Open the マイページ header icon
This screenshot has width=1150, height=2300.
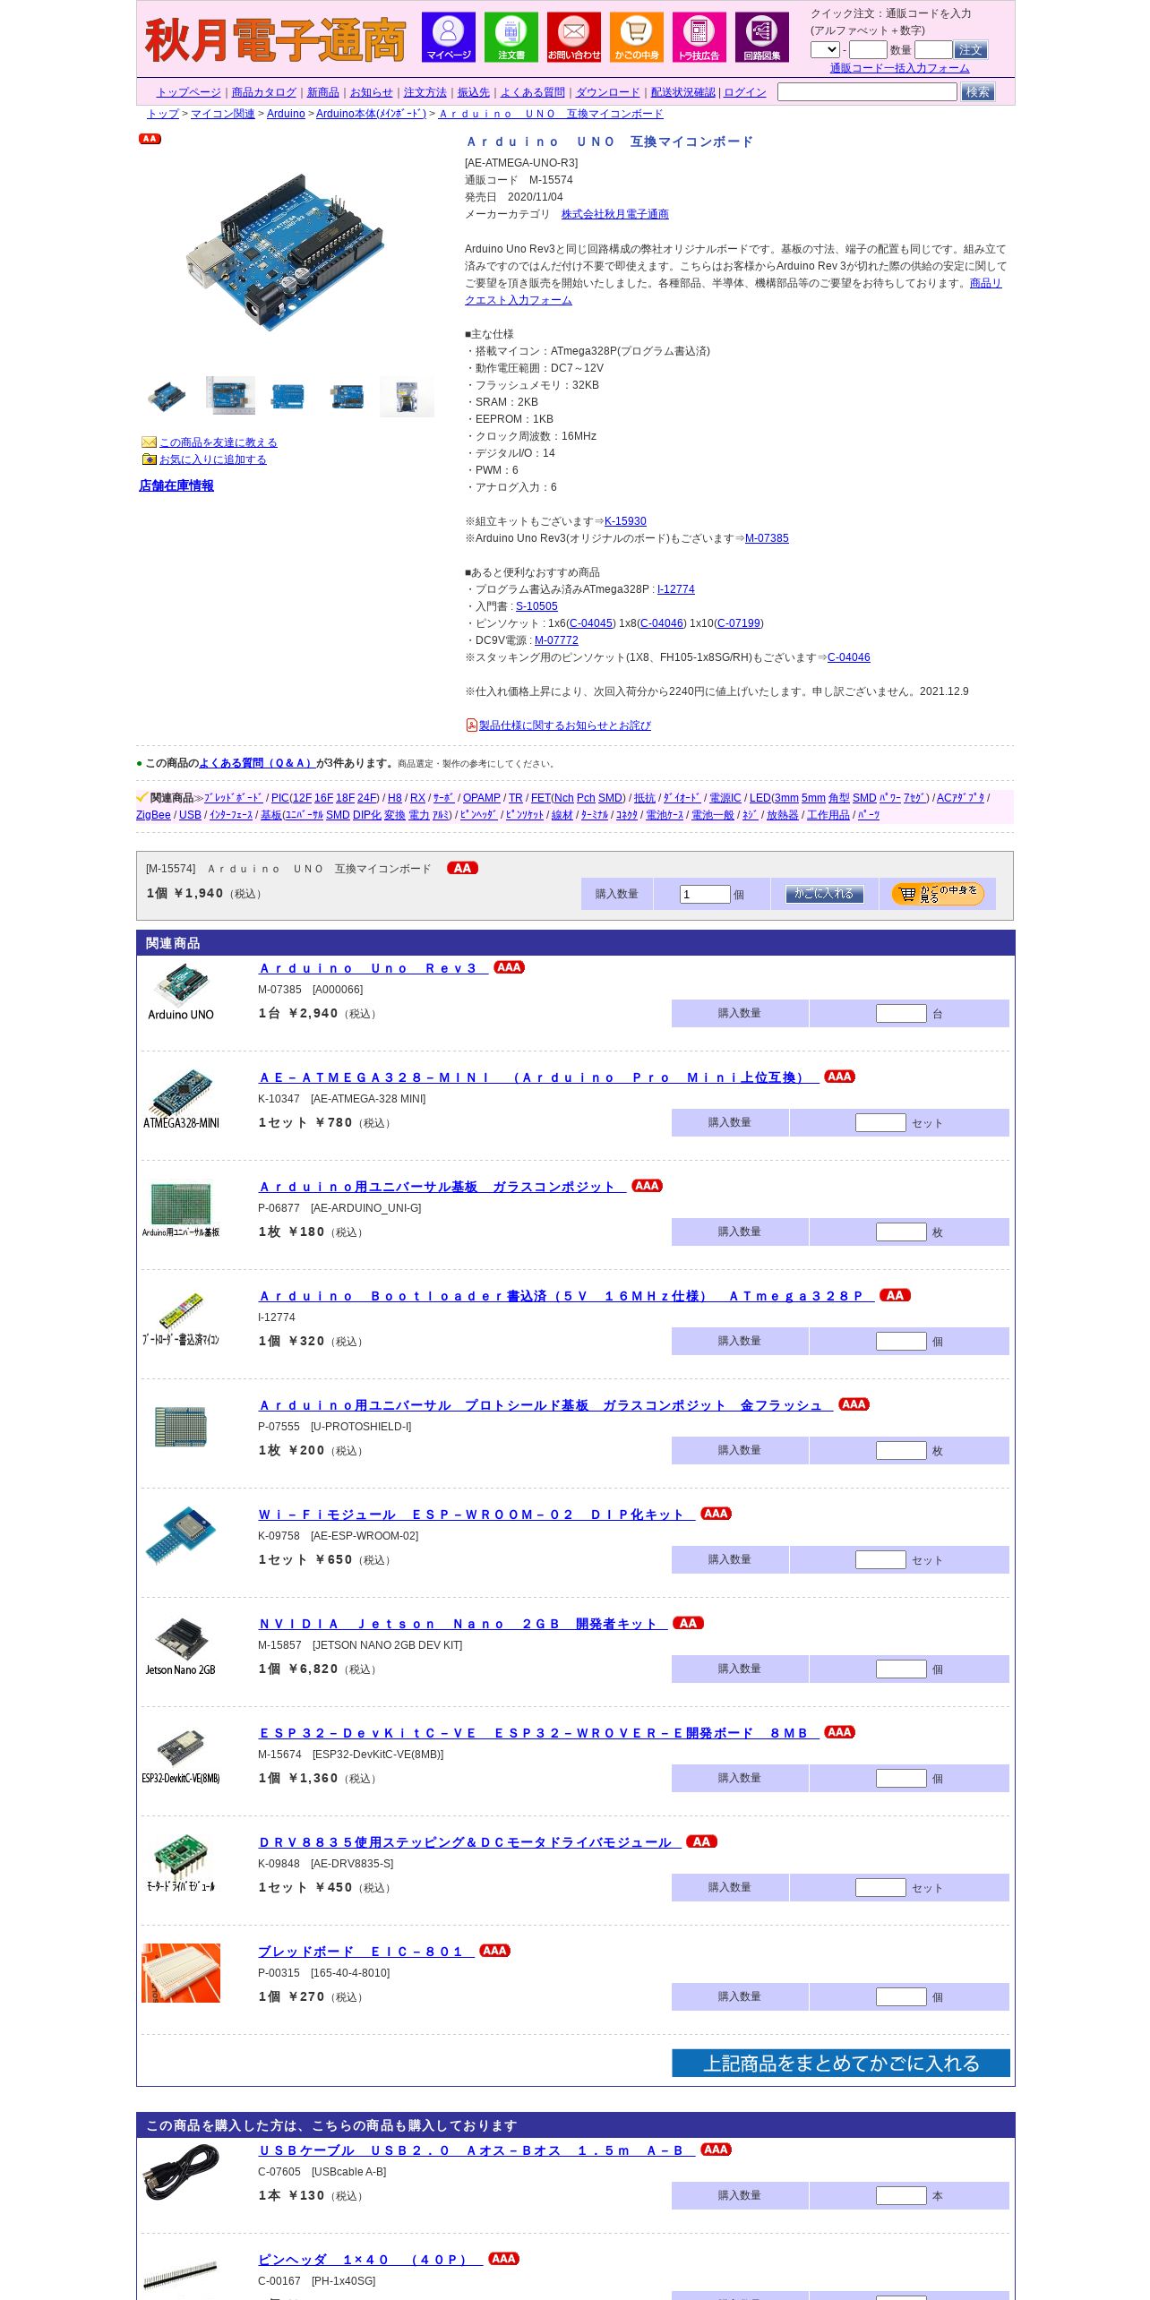448,37
